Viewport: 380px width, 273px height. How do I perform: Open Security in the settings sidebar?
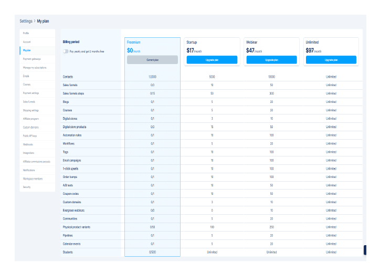click(37, 187)
